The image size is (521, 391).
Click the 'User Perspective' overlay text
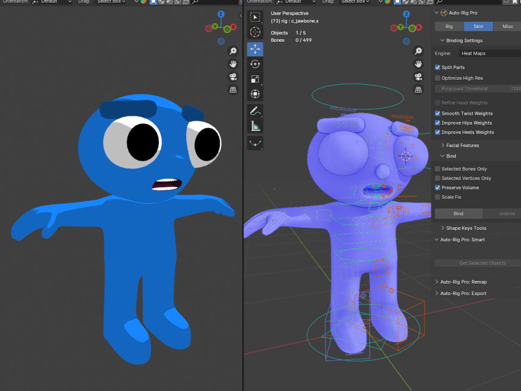[x=289, y=14]
